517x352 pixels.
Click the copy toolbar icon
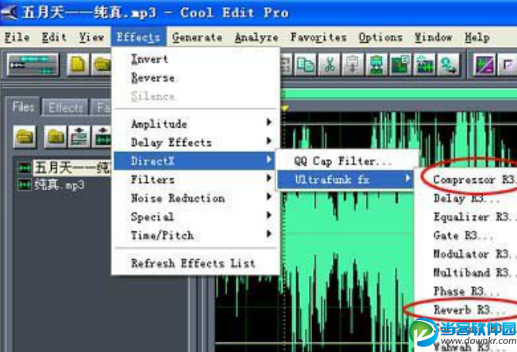tap(305, 64)
